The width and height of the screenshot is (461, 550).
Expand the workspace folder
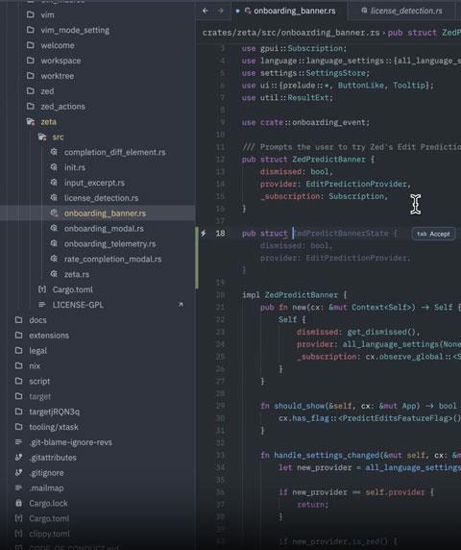pyautogui.click(x=61, y=61)
